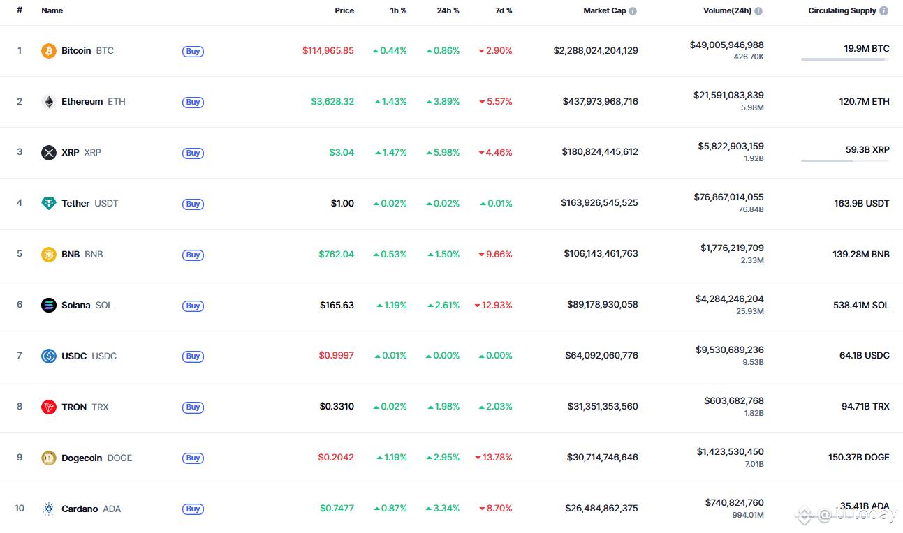Sort by Market Cap column header

(605, 11)
